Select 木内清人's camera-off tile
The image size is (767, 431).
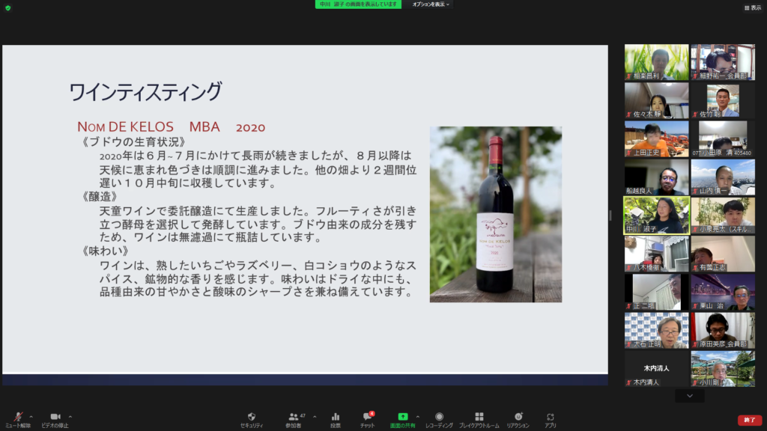click(x=656, y=369)
